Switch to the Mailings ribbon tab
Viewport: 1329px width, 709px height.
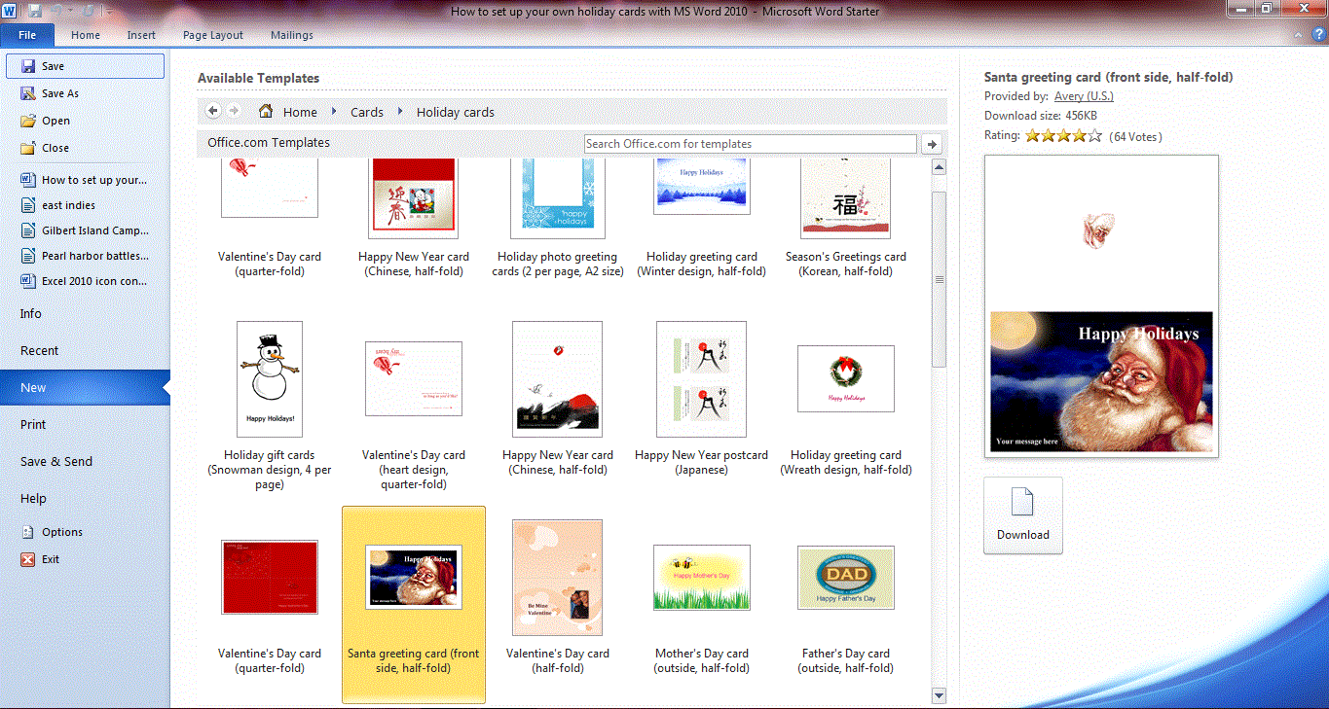(x=291, y=35)
